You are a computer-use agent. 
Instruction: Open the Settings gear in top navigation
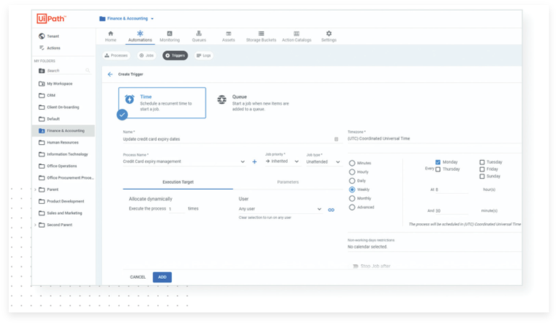point(328,33)
